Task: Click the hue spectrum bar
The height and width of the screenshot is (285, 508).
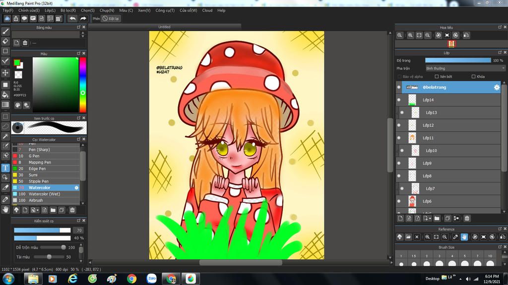Action: click(x=83, y=85)
